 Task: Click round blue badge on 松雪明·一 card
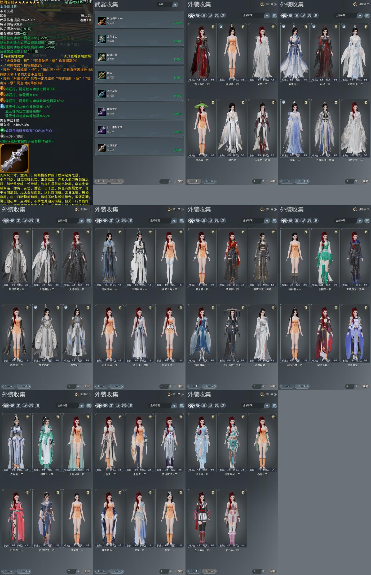(x=66, y=307)
